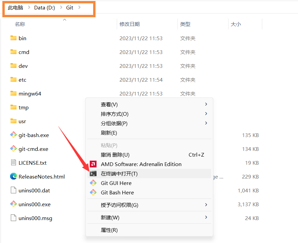Expand the 授予访问权限(G) submenu arrow
The width and height of the screenshot is (298, 243).
[206, 205]
